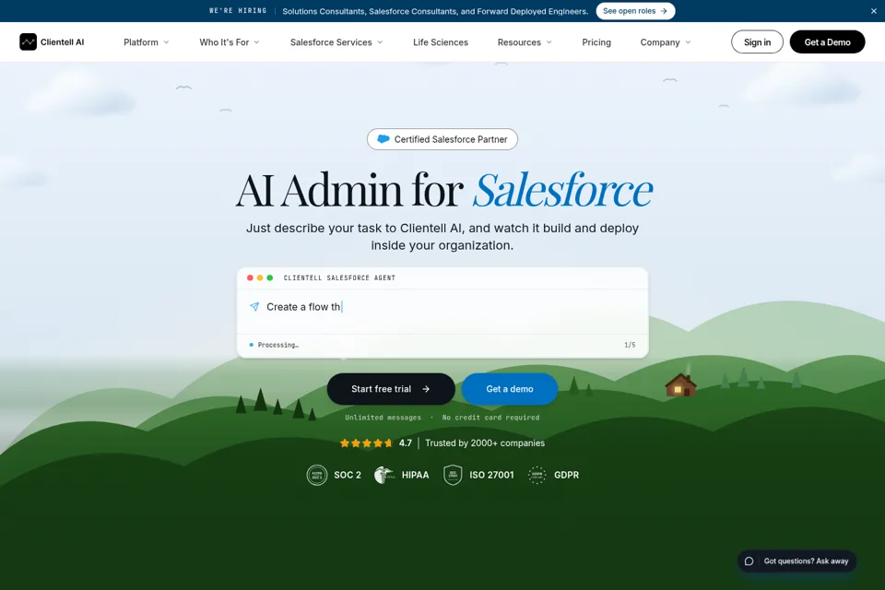The height and width of the screenshot is (590, 885).
Task: Click the CLIENTELL SALESFORCE AGENT title
Action: tap(339, 277)
